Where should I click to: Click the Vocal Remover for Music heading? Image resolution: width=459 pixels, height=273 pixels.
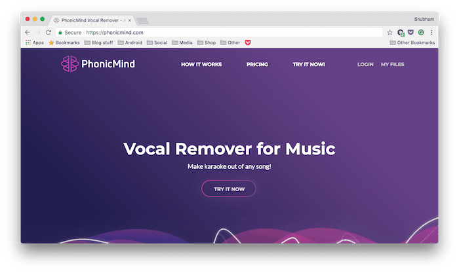[x=229, y=149]
